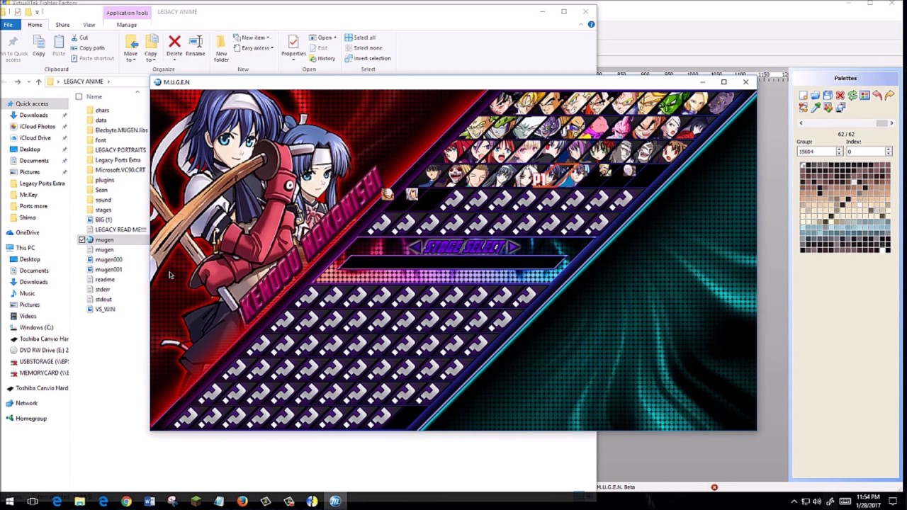
Task: Open Firefox from the taskbar
Action: pyautogui.click(x=242, y=501)
